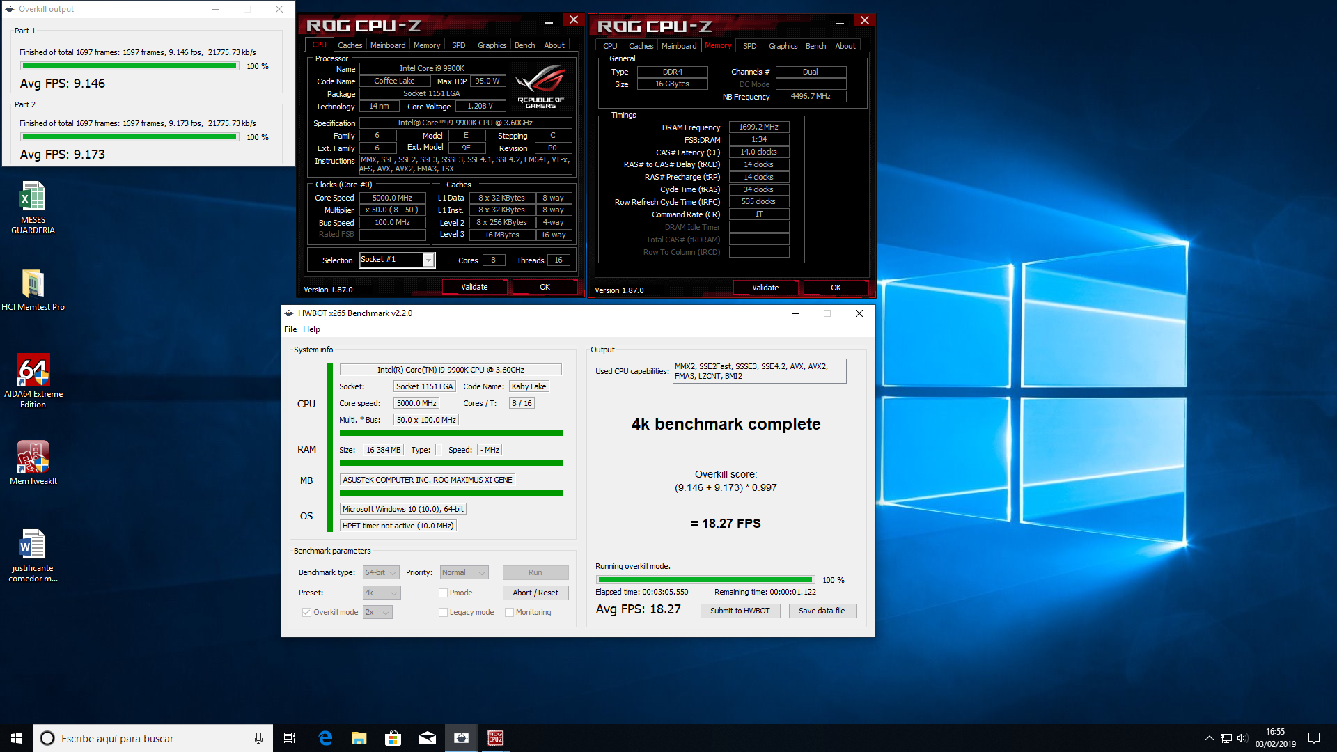Click ROG CPU-Z icon in taskbar
Viewport: 1337px width, 752px height.
[495, 738]
